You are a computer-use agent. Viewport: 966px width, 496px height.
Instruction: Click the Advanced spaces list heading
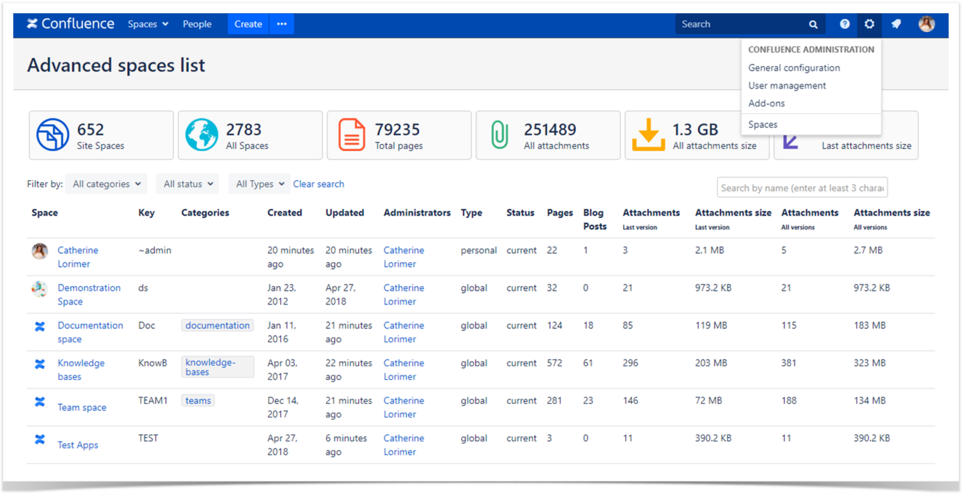click(x=116, y=65)
